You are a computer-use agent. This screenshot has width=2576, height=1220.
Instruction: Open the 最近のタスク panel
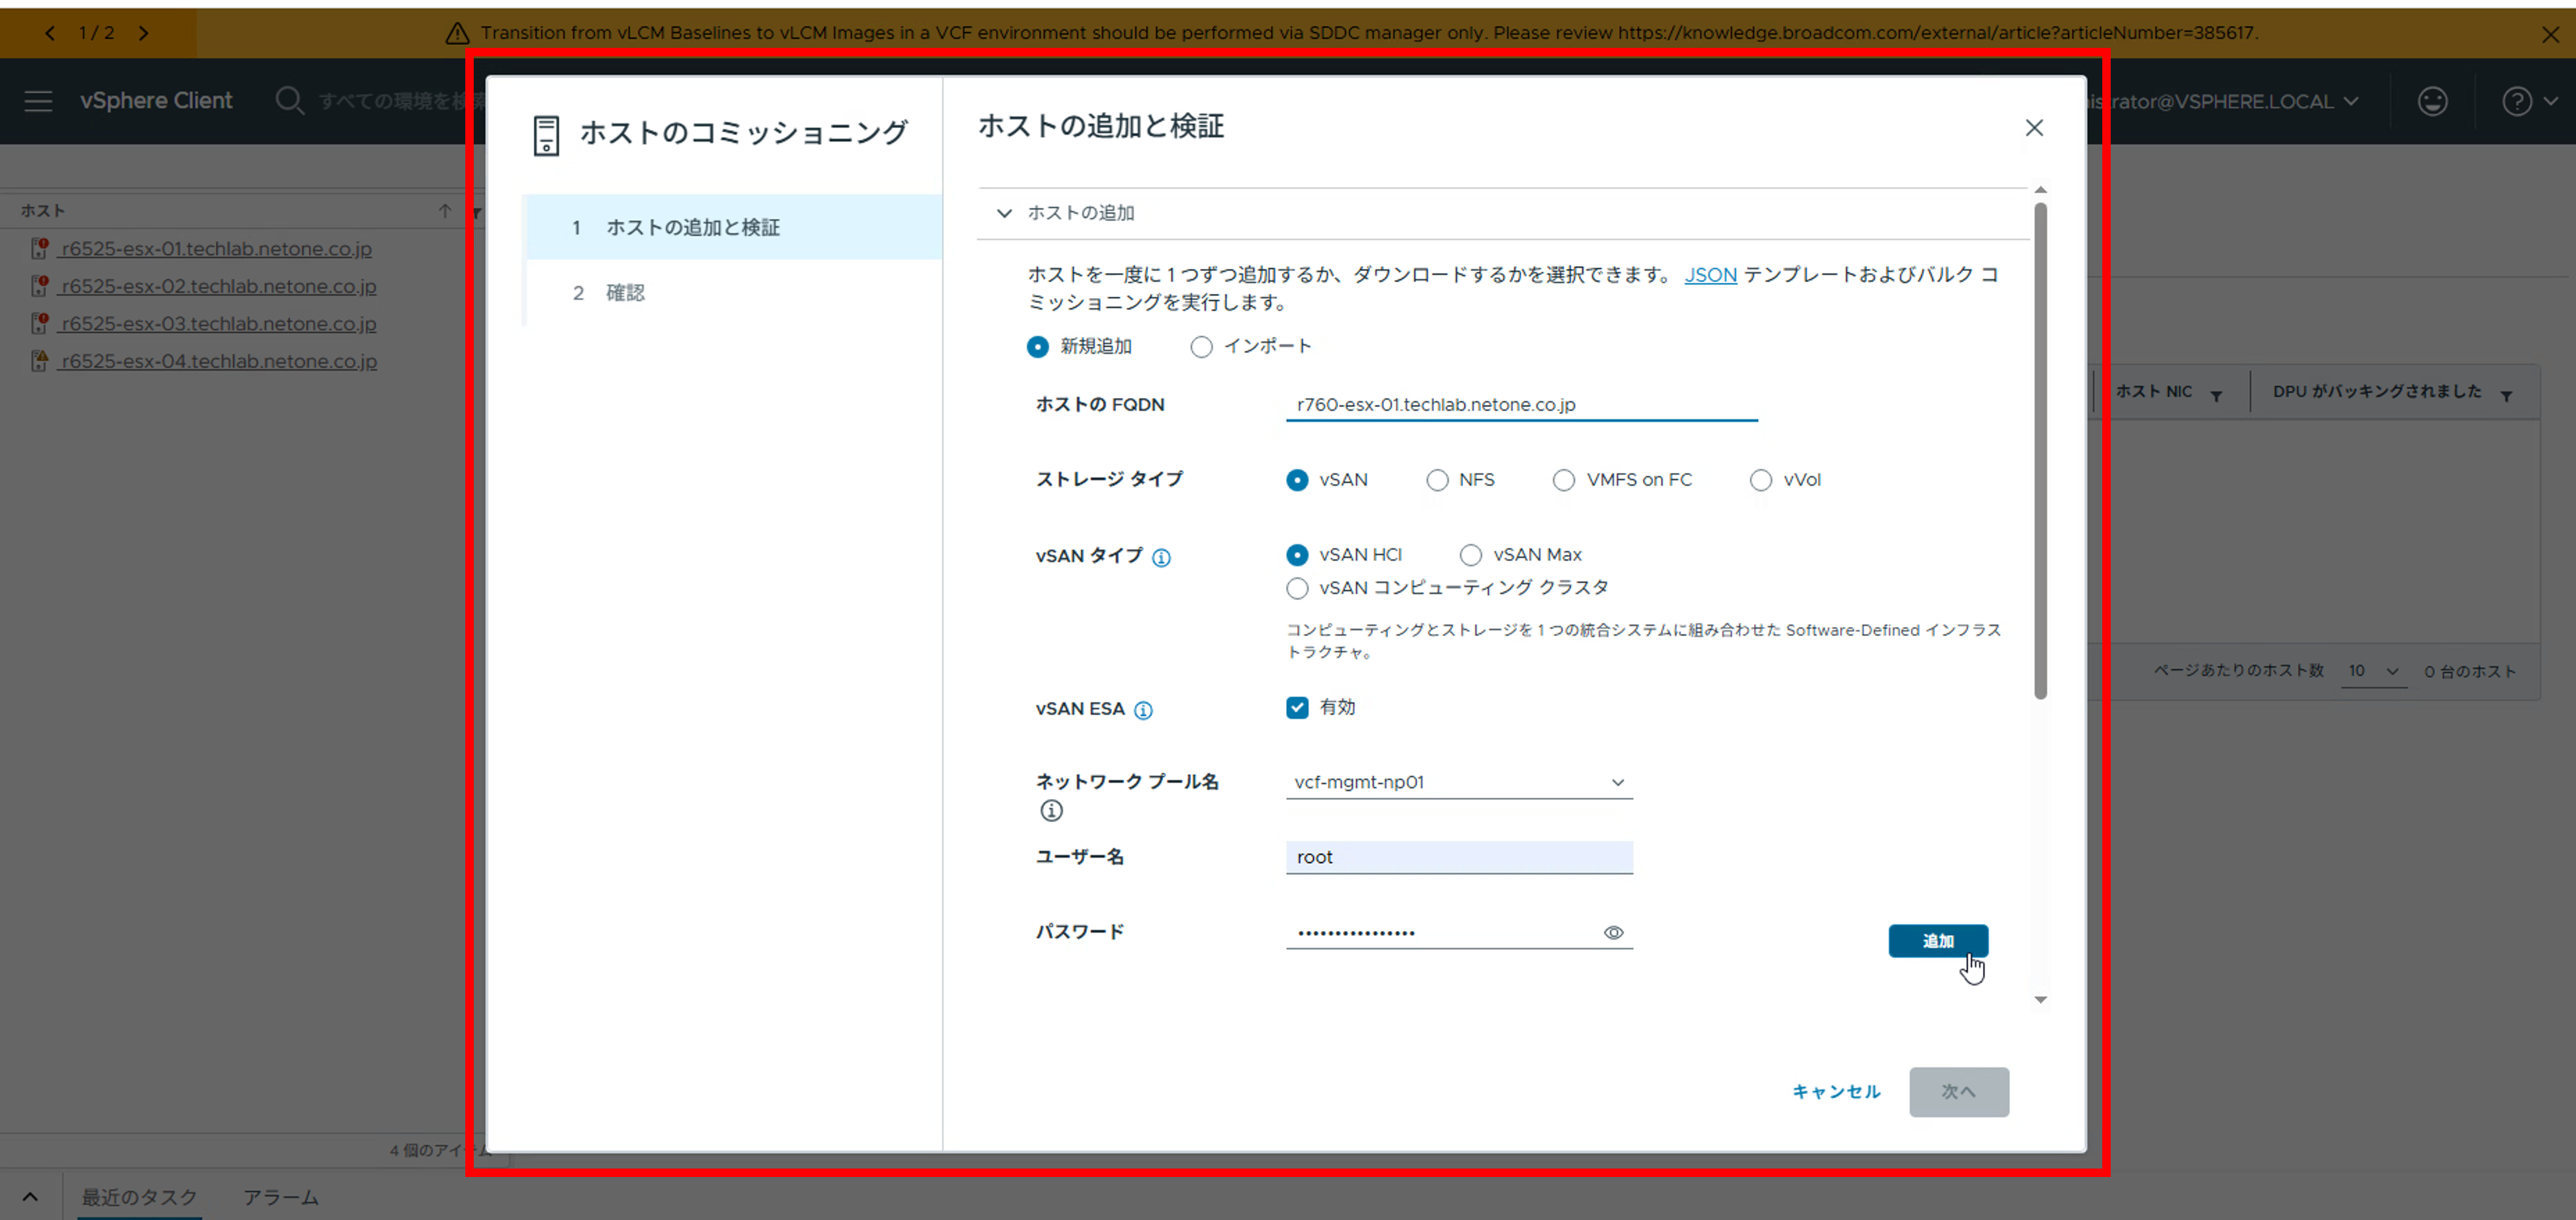[139, 1196]
